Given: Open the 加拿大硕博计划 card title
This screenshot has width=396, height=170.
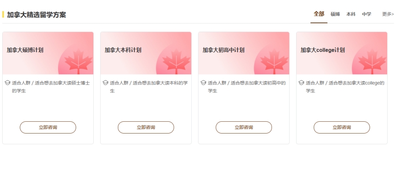Looking at the screenshot, I should point(25,50).
